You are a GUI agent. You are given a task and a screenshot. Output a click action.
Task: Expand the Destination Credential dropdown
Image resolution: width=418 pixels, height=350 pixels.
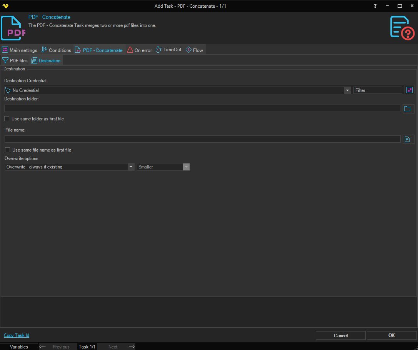pyautogui.click(x=347, y=90)
